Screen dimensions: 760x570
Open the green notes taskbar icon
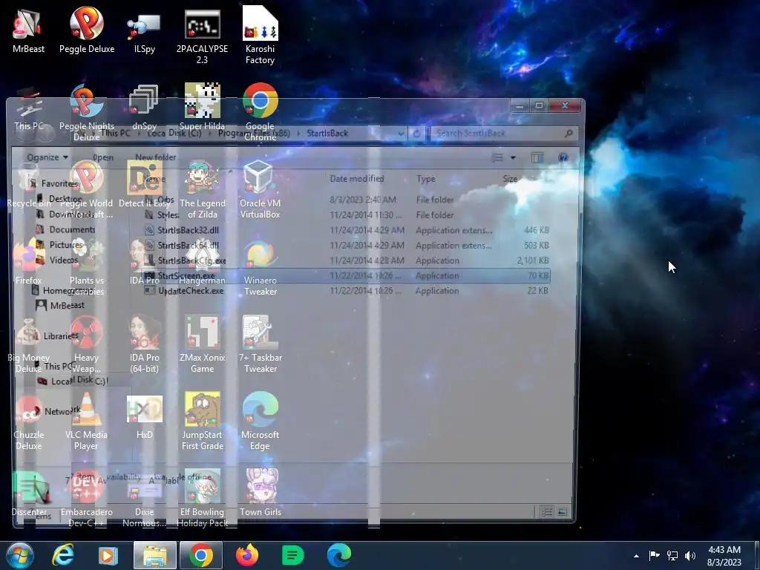[x=292, y=555]
